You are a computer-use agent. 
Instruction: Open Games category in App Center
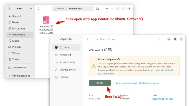(66, 77)
